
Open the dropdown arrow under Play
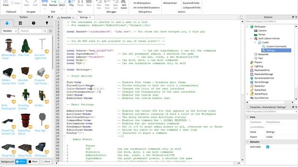pos(71,8)
